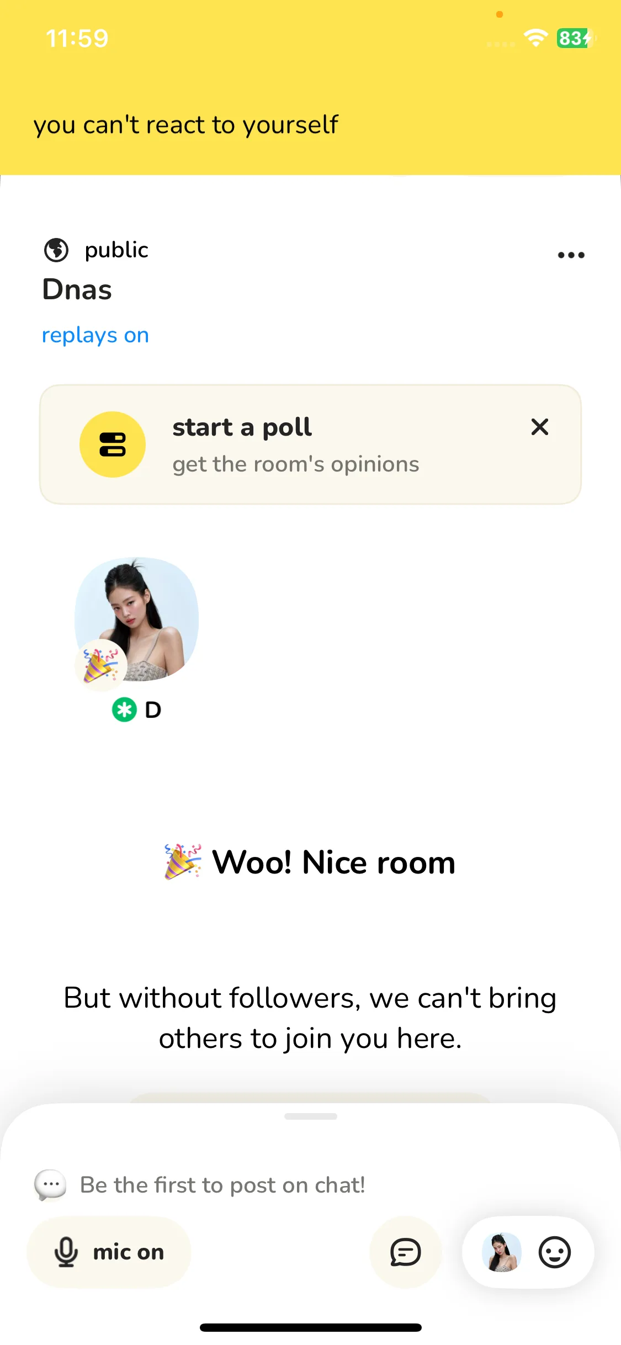Tap the yellow notification banner
Screen dimensions: 621x1345
pos(310,125)
